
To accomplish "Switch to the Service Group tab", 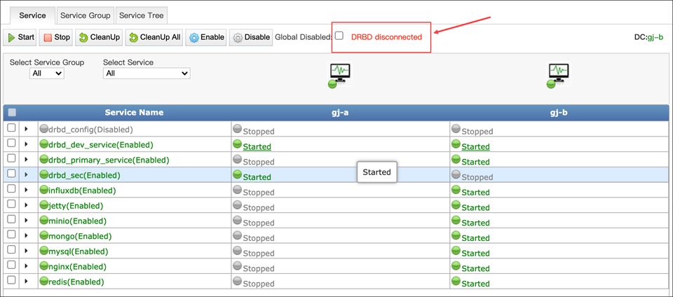I will point(85,15).
